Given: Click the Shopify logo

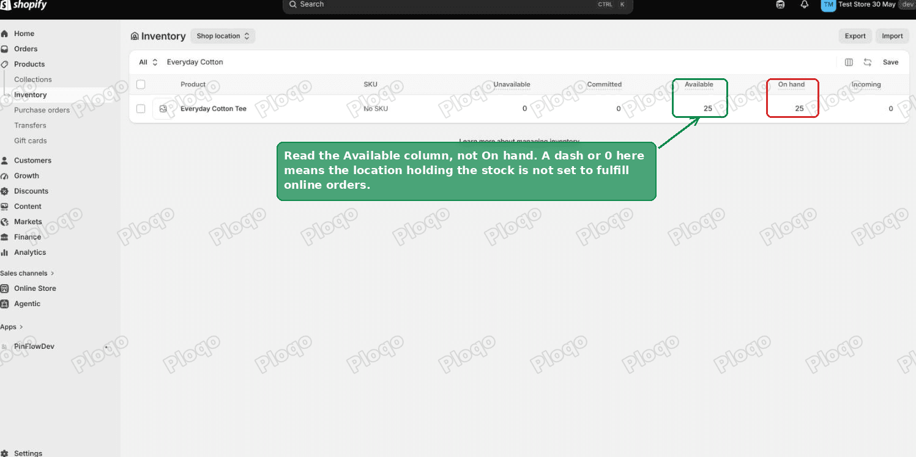Looking at the screenshot, I should (23, 5).
